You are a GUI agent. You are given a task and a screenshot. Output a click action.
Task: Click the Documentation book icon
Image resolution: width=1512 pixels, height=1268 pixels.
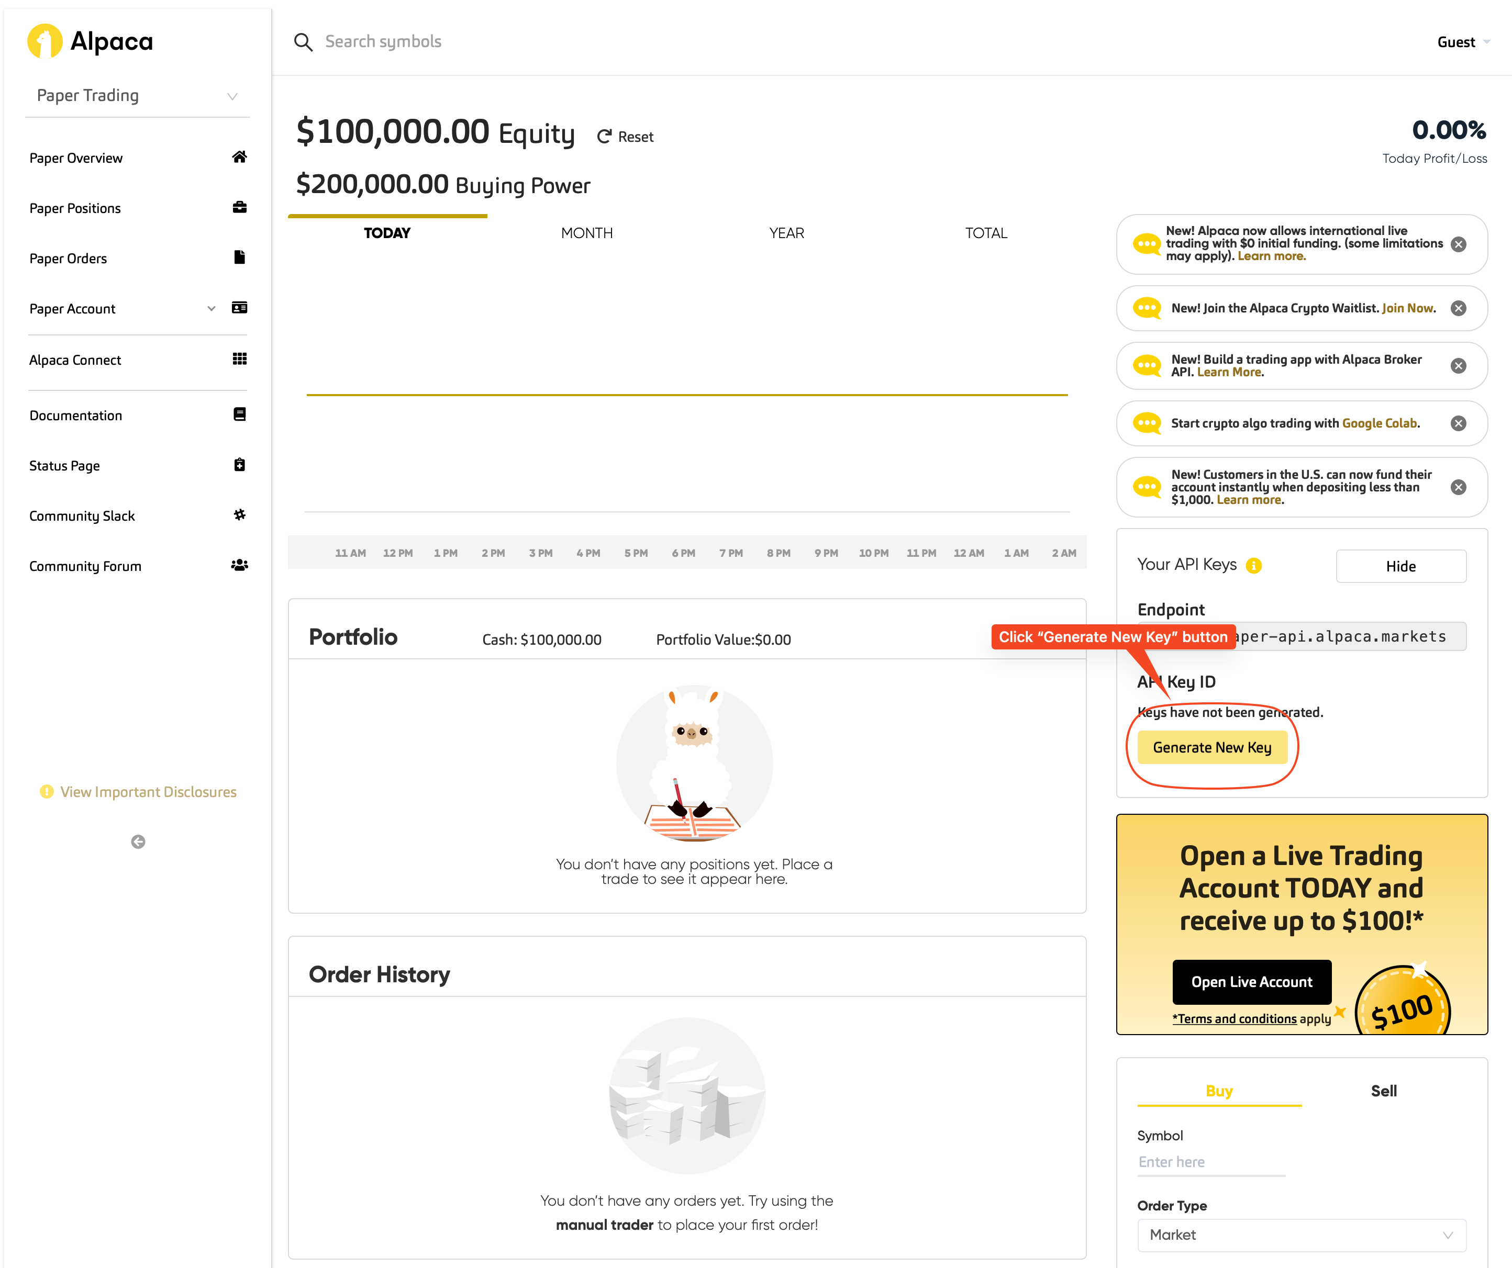[x=239, y=414]
